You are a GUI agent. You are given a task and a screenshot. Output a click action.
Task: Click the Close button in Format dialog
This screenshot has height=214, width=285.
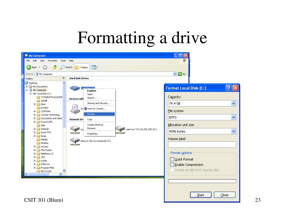[x=225, y=195]
